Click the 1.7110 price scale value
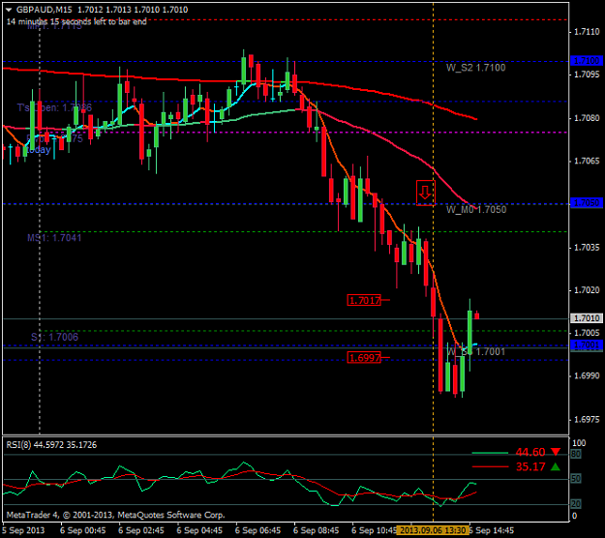The height and width of the screenshot is (538, 605). point(587,32)
